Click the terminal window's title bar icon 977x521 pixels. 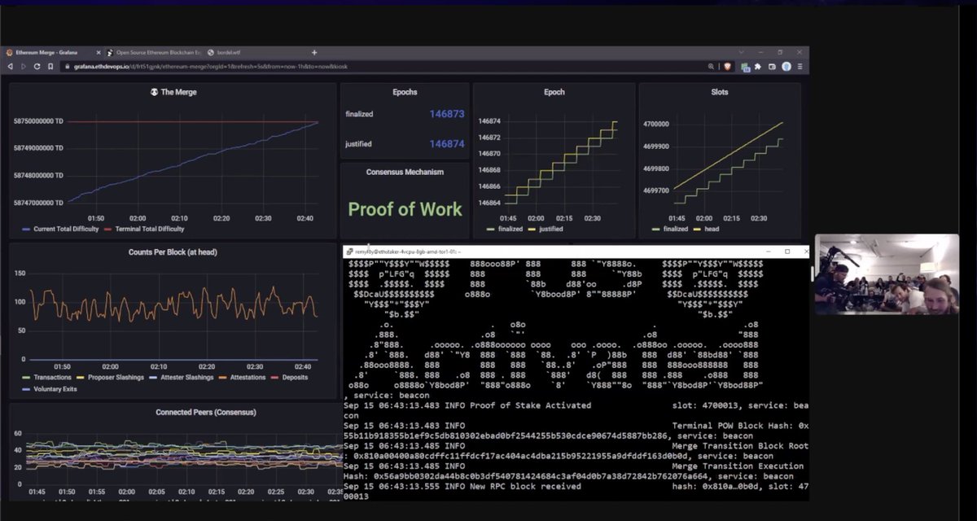pyautogui.click(x=349, y=252)
